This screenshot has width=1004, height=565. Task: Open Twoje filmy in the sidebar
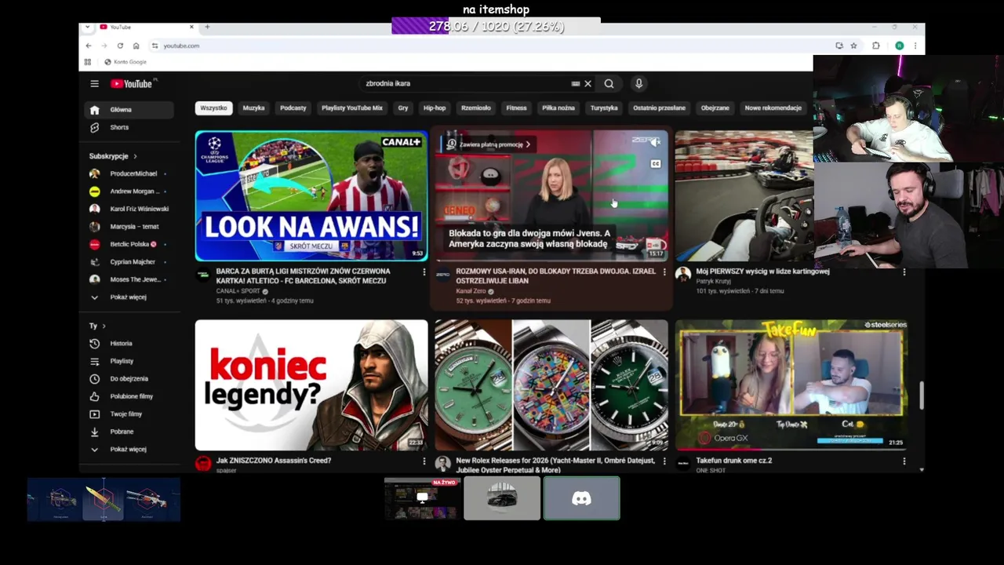pos(129,414)
